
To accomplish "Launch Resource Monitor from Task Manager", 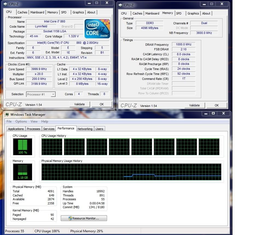I will click(84, 218).
